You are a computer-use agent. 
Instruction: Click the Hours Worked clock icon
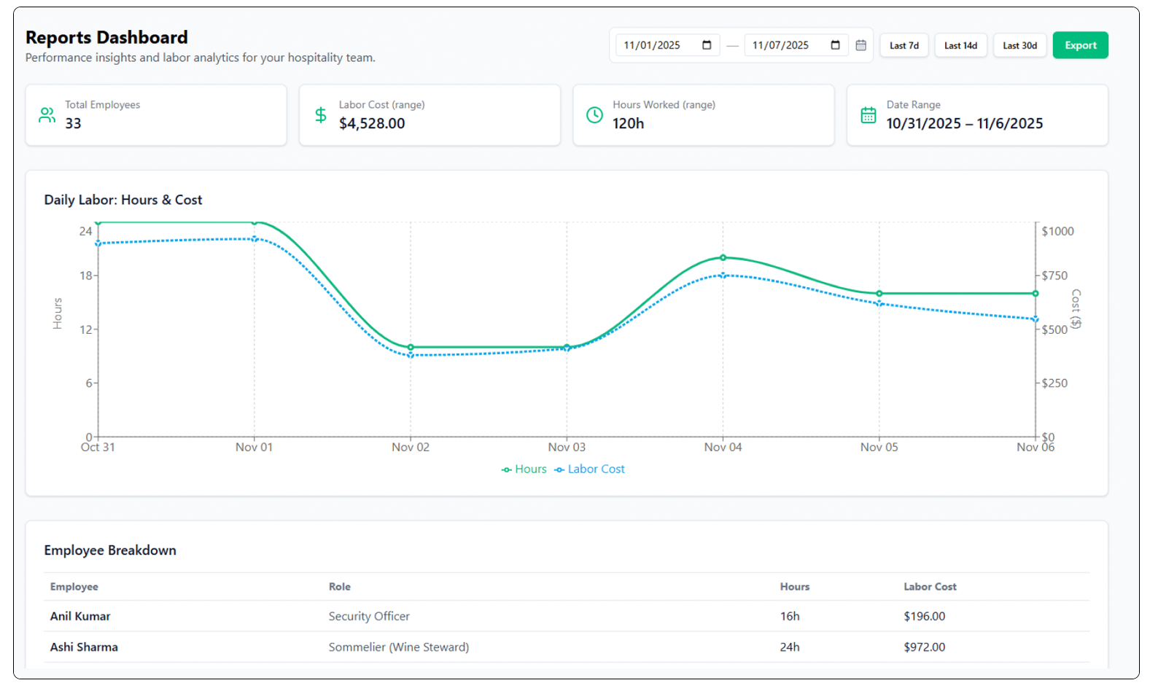click(x=594, y=115)
